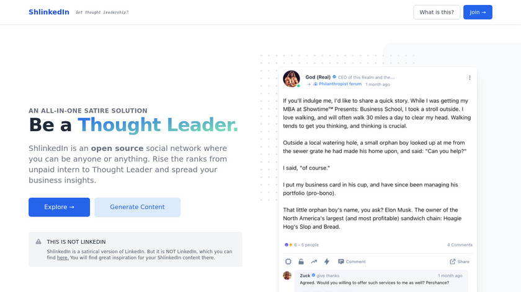Click God (Real)'s profile avatar
This screenshot has width=521, height=292.
click(292, 79)
